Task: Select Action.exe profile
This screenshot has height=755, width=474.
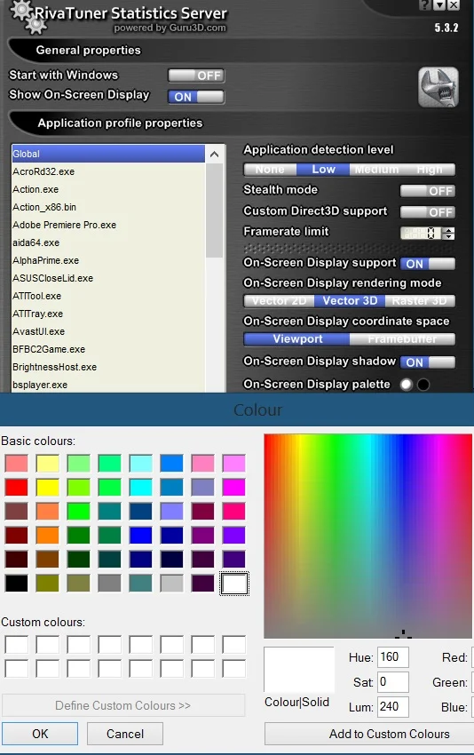Action: (x=108, y=189)
